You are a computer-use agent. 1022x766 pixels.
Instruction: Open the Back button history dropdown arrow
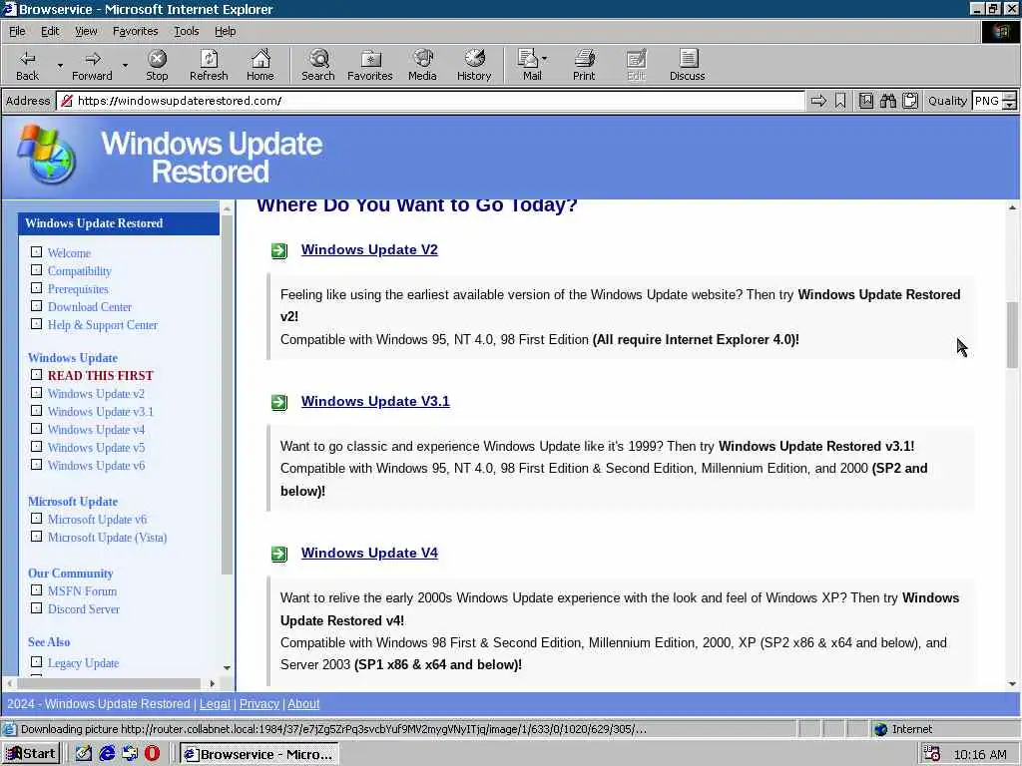(x=60, y=65)
